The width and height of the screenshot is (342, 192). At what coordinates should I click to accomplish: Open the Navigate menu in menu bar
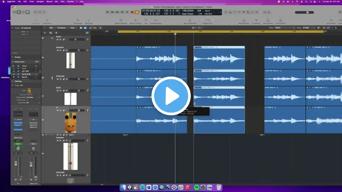point(40,2)
